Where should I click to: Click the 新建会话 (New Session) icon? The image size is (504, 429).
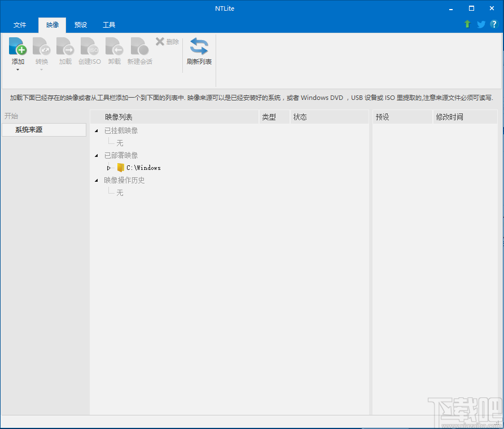(139, 46)
